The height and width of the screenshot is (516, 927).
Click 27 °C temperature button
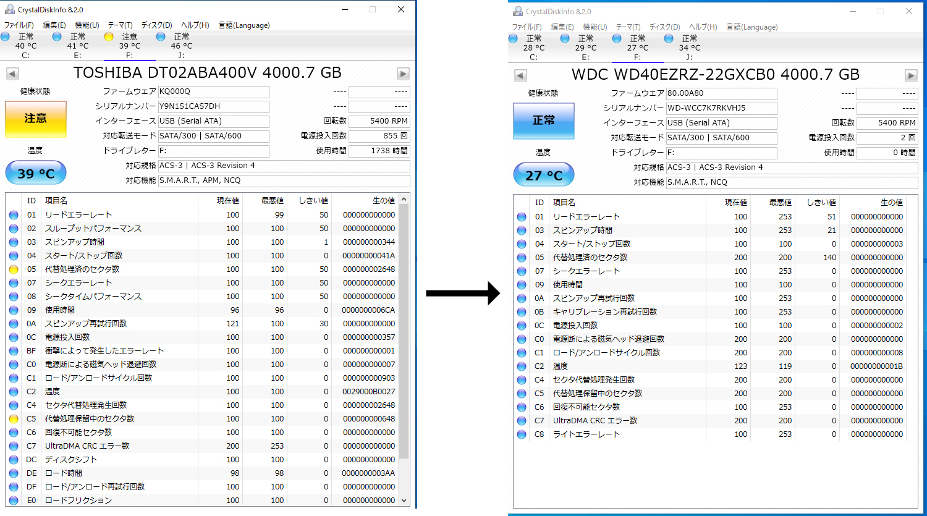pyautogui.click(x=543, y=175)
